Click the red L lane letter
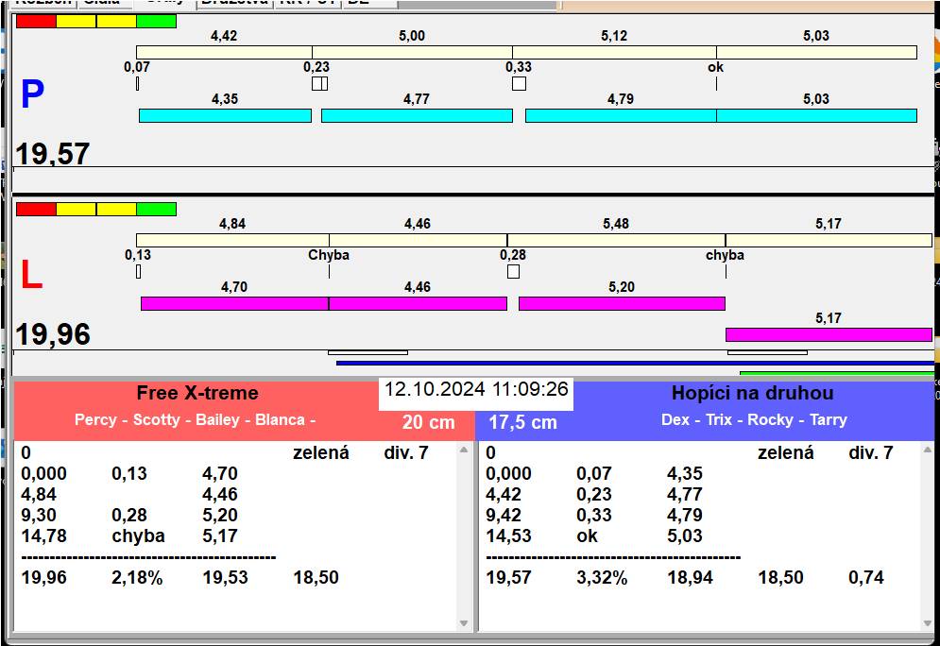940x646 pixels. [31, 275]
